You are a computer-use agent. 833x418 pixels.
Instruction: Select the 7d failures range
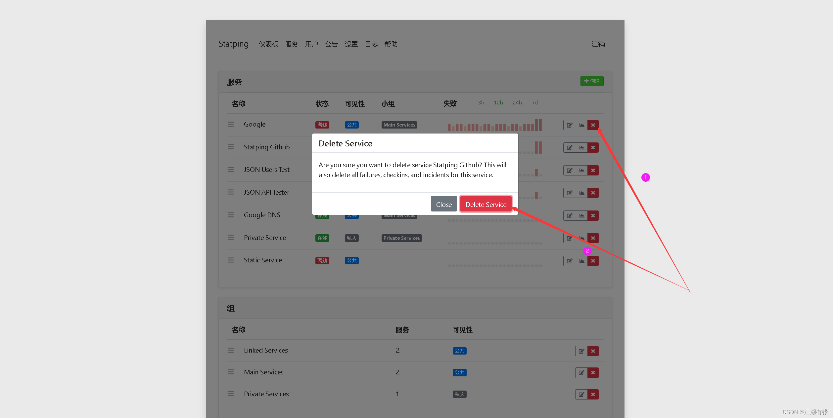[535, 103]
